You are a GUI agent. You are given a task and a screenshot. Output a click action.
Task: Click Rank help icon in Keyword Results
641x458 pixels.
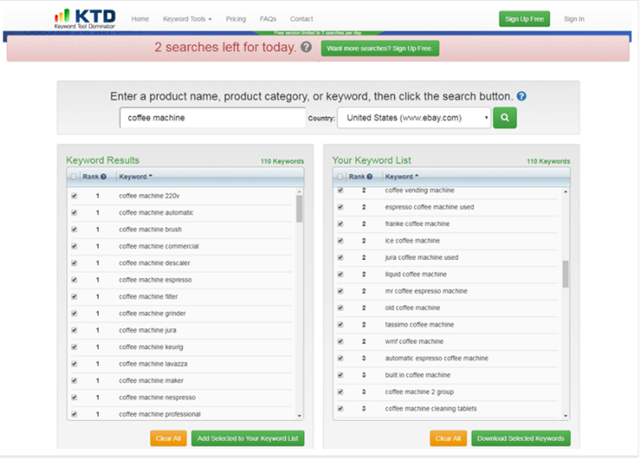104,176
